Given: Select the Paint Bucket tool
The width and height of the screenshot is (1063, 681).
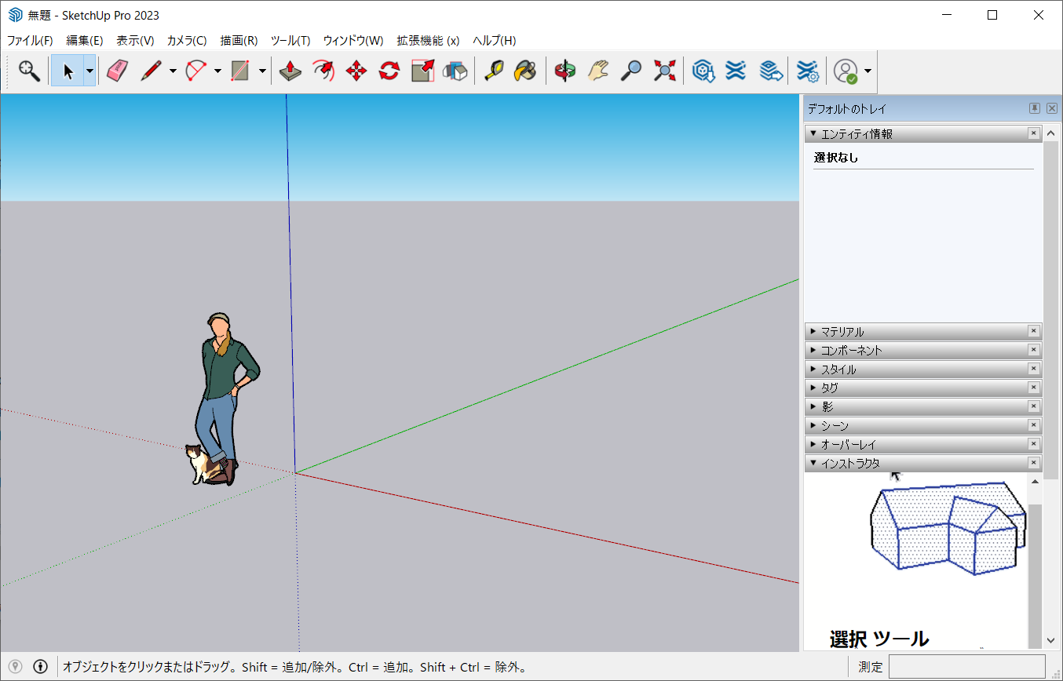Looking at the screenshot, I should click(x=525, y=71).
